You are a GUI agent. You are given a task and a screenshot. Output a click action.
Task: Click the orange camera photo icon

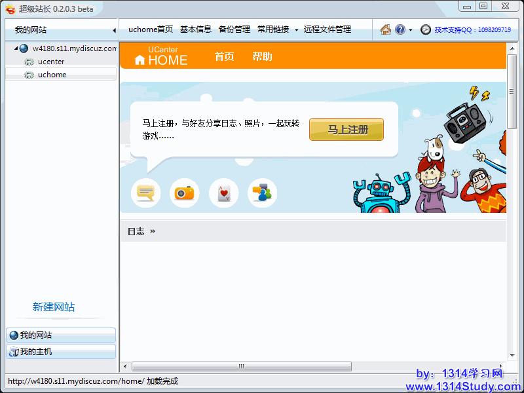184,193
